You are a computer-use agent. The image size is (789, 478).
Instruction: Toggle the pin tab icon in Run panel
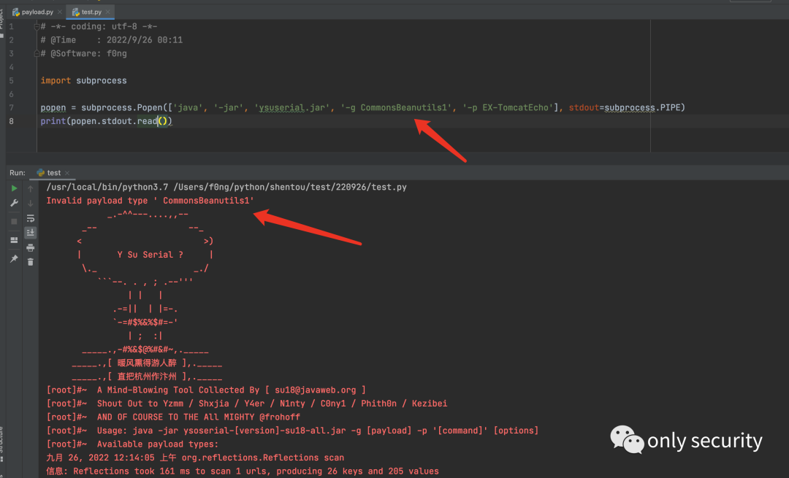pos(14,259)
